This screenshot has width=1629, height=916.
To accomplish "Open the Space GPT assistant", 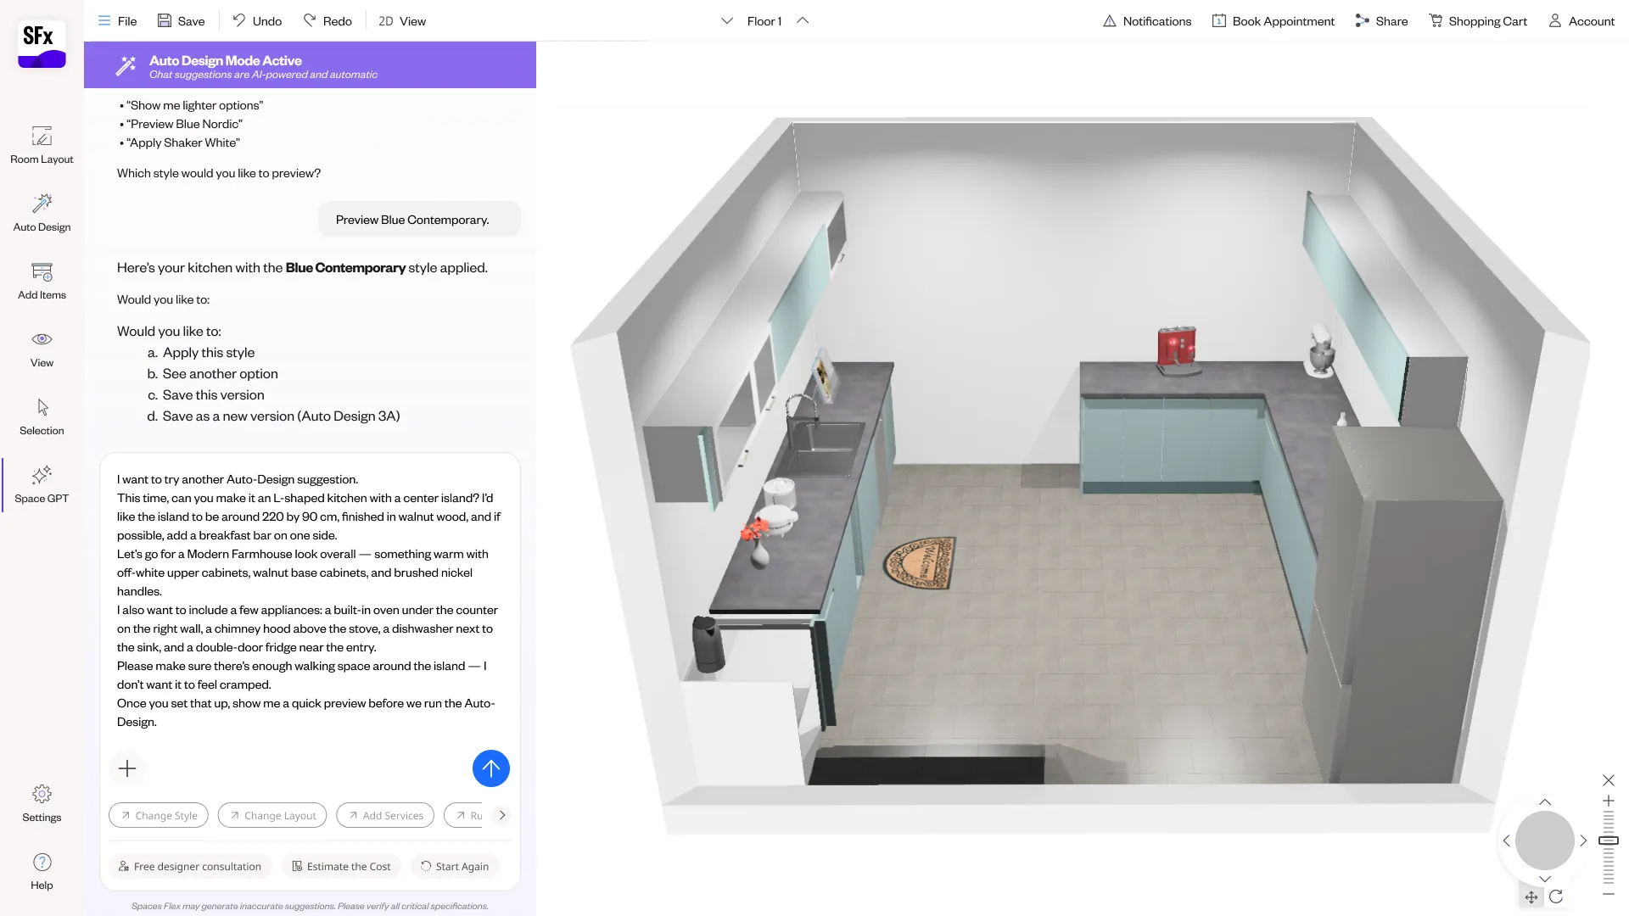I will coord(42,484).
